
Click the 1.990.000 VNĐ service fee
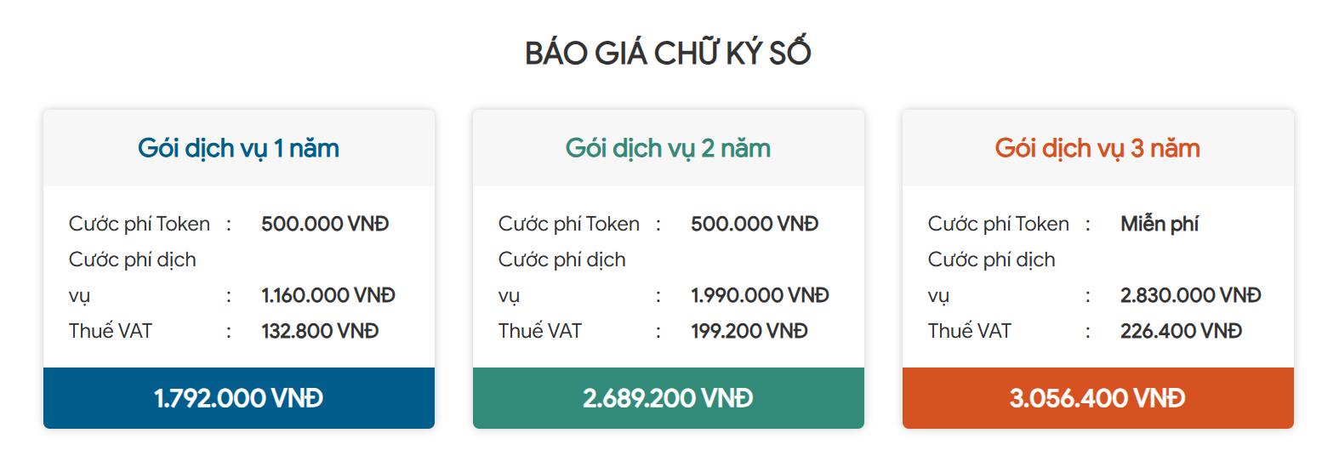coord(760,295)
